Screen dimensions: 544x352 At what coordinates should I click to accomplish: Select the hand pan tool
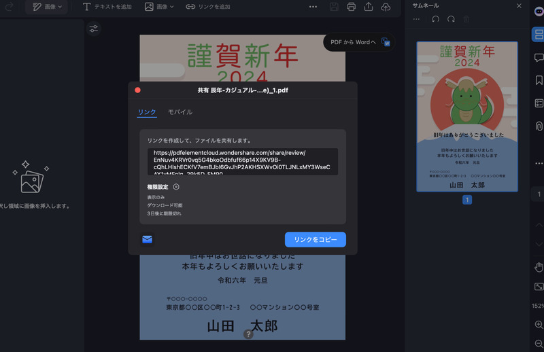(539, 267)
